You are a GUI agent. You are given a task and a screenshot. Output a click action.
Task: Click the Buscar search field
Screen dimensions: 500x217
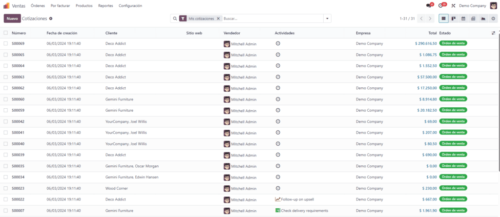[x=271, y=19]
